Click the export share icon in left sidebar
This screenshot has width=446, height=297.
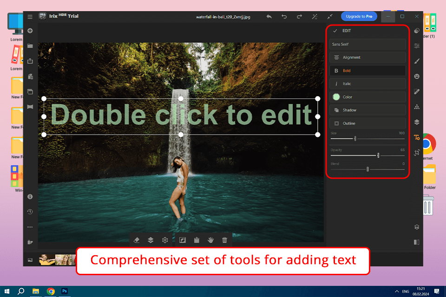tap(30, 61)
